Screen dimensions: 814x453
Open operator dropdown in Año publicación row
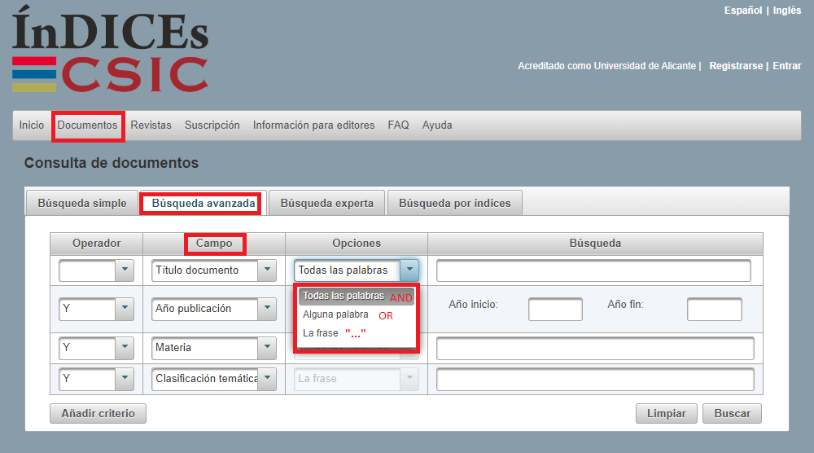(97, 309)
